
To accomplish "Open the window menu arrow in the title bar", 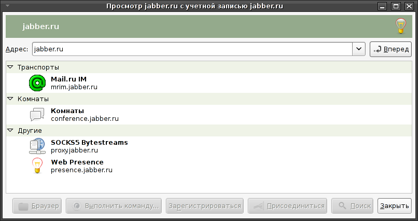I will tap(7, 6).
